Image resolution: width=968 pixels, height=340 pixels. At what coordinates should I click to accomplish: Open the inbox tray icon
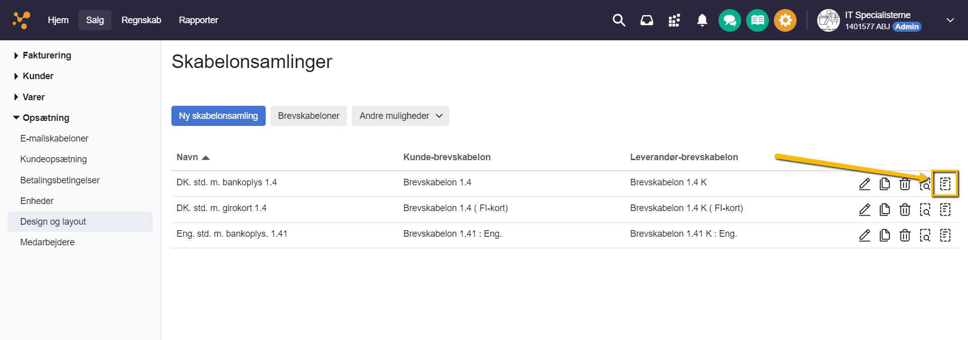point(646,20)
